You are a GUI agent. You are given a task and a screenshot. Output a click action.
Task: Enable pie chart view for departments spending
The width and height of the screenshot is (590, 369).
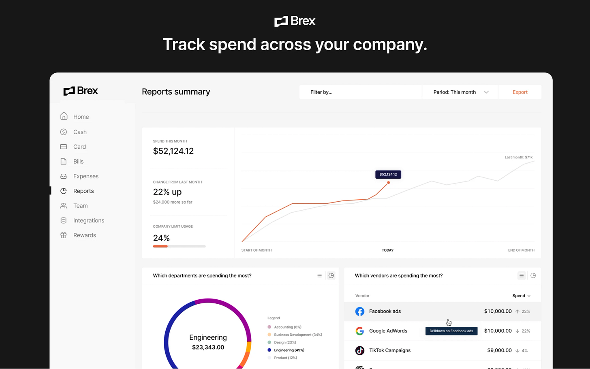coord(331,275)
